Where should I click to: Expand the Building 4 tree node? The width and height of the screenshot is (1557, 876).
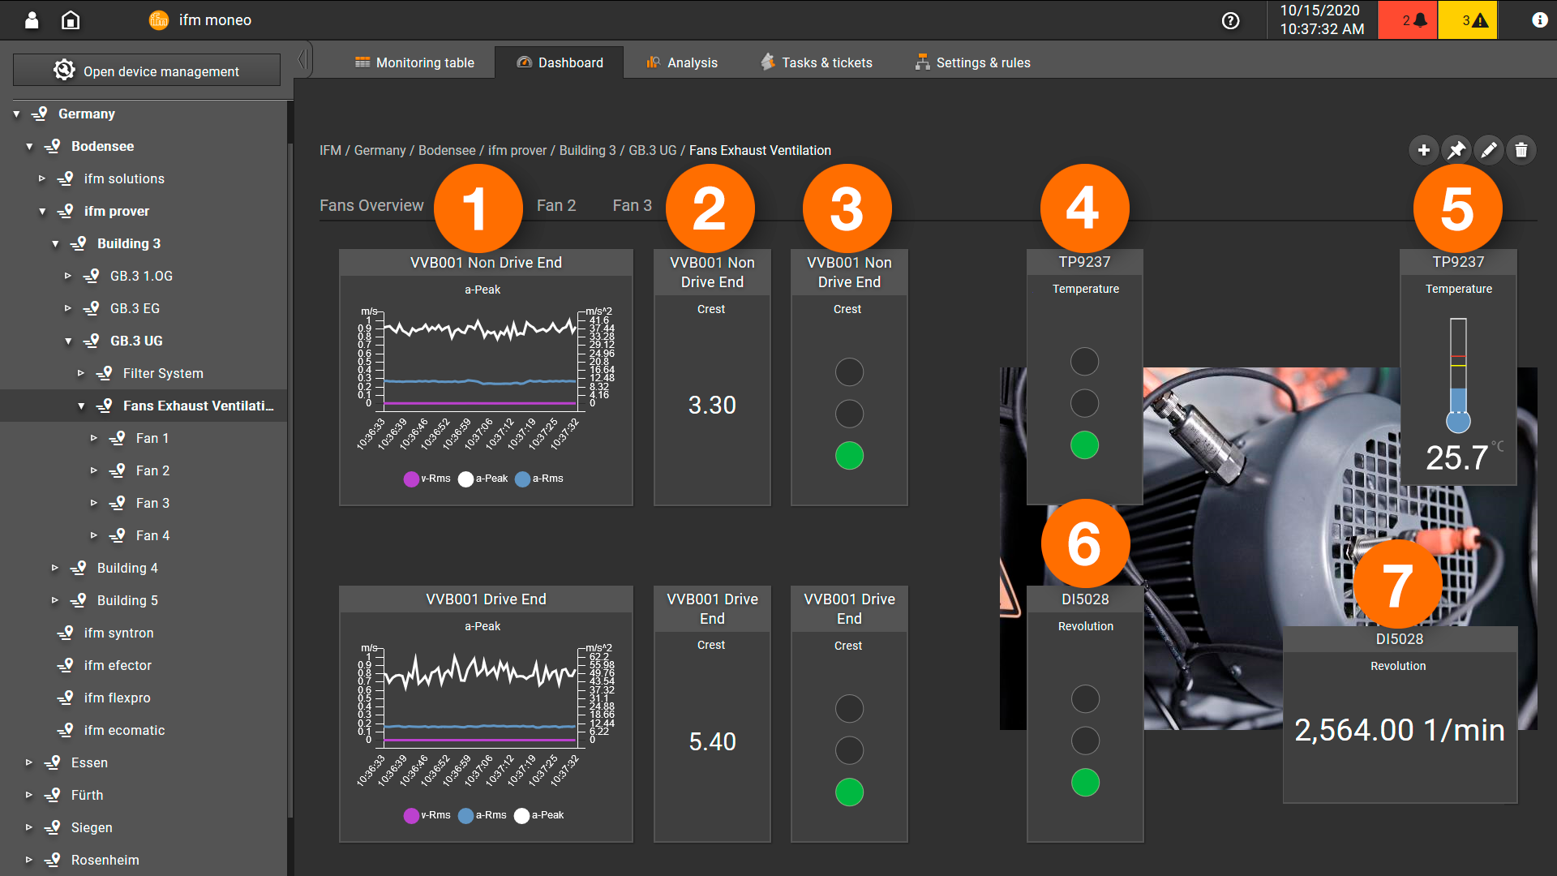(x=54, y=568)
